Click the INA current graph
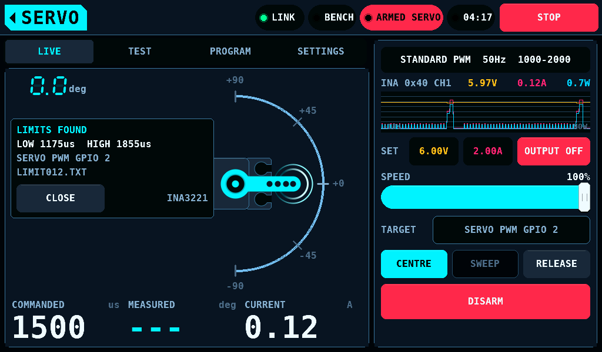Viewport: 602px width, 352px height. pos(485,111)
